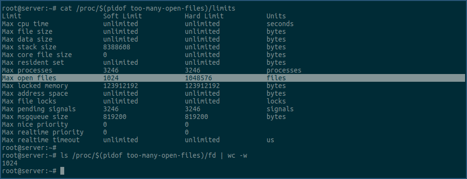Click the Max msgqueue size hard limit 819200
This screenshot has height=179, width=467.
[x=196, y=117]
